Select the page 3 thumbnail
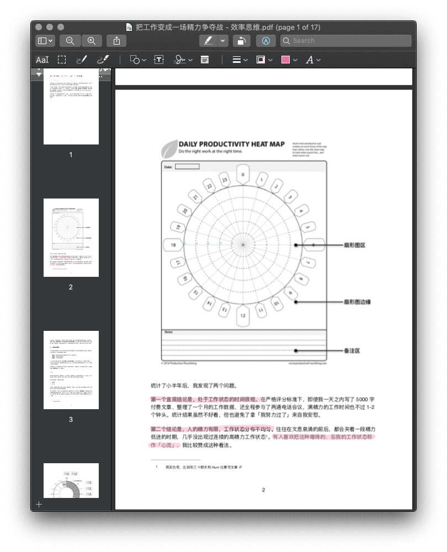This screenshot has width=447, height=552. click(x=71, y=370)
